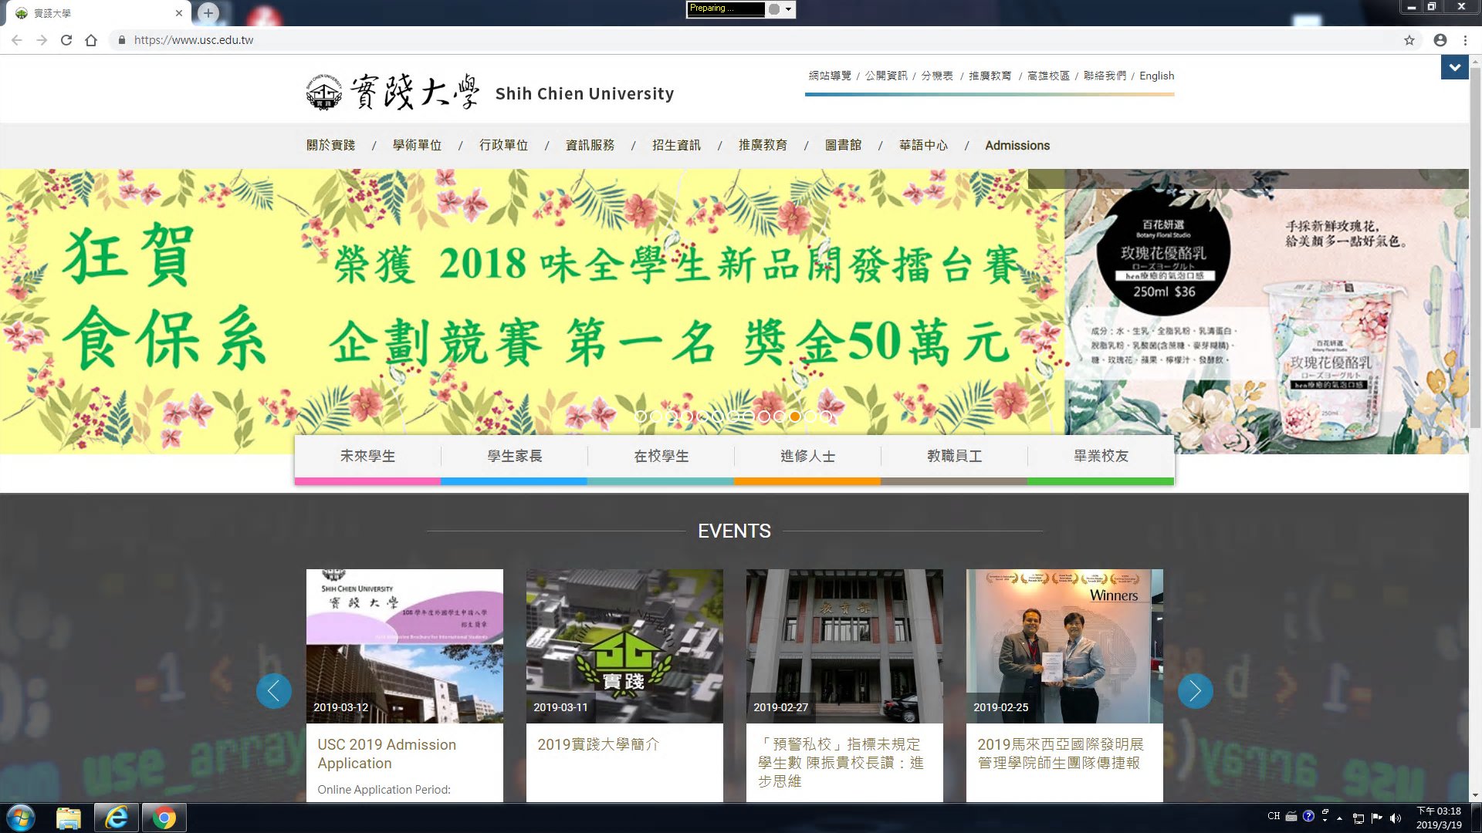
Task: Show previous events with left arrow
Action: coord(274,691)
